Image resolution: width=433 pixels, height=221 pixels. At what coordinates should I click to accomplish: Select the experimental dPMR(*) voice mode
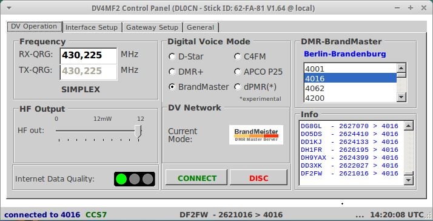tap(255, 87)
